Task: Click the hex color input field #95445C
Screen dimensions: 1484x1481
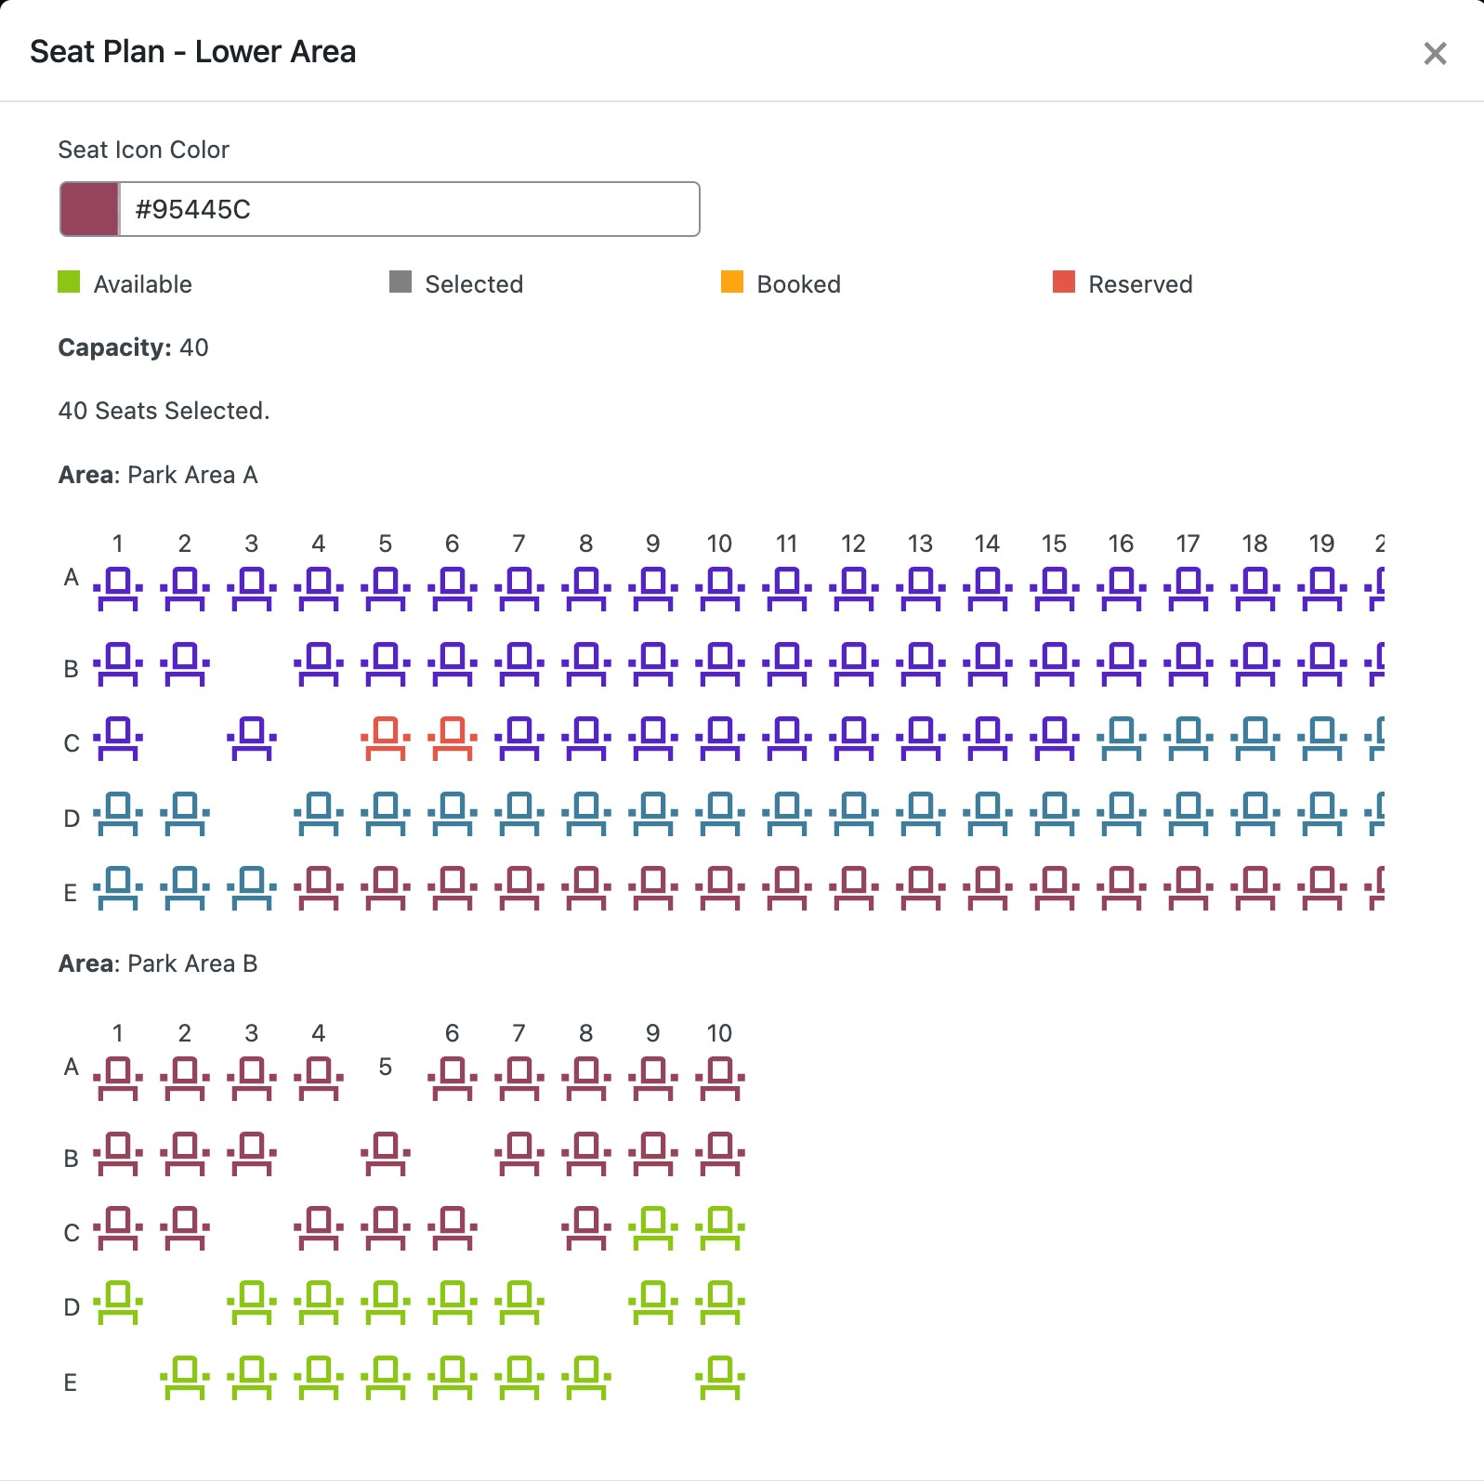Action: tap(409, 209)
